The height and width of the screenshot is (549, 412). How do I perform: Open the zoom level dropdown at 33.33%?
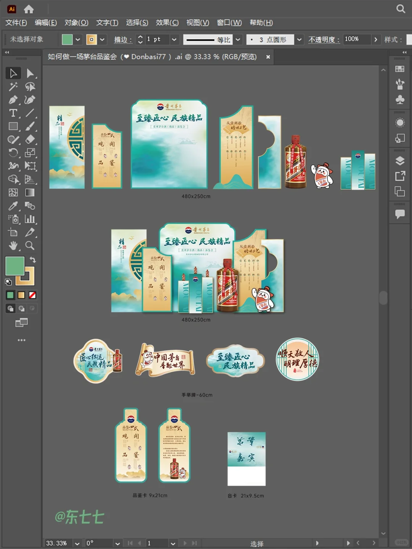[x=77, y=543]
